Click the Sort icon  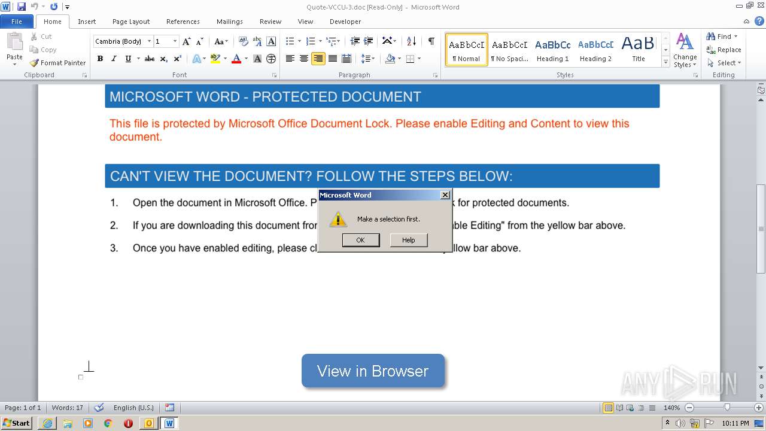411,41
